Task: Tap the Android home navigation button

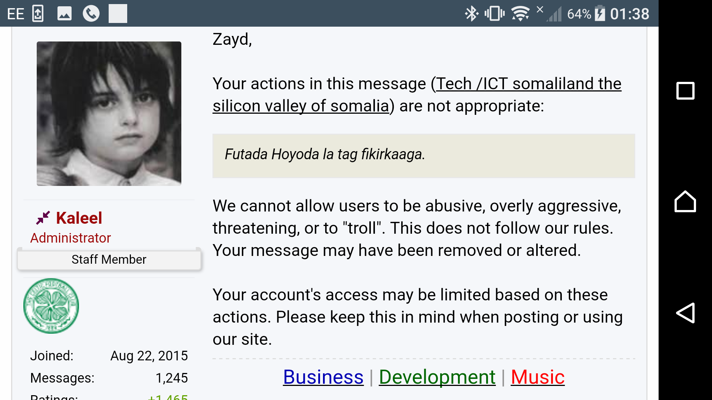Action: pos(685,201)
